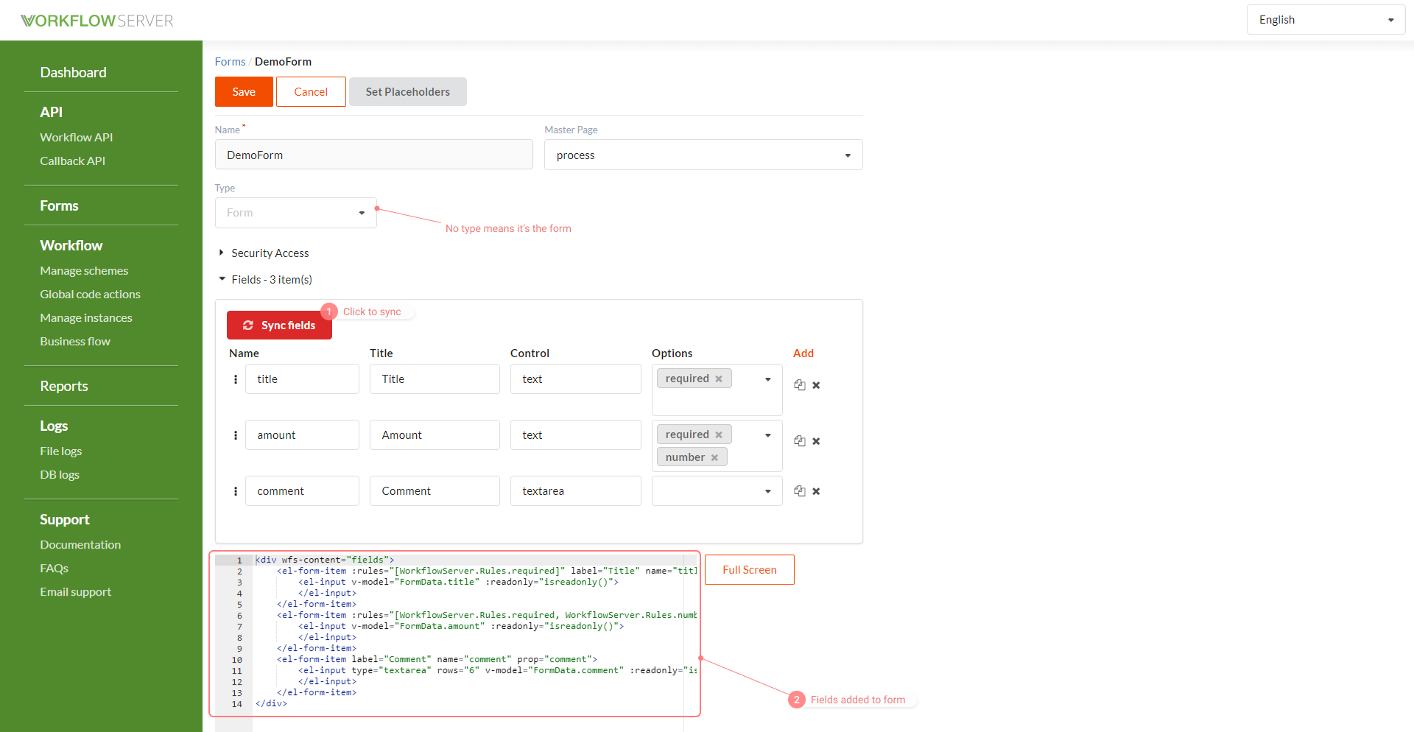Open the Master Page process dropdown
This screenshot has height=732, width=1414.
[x=703, y=155]
